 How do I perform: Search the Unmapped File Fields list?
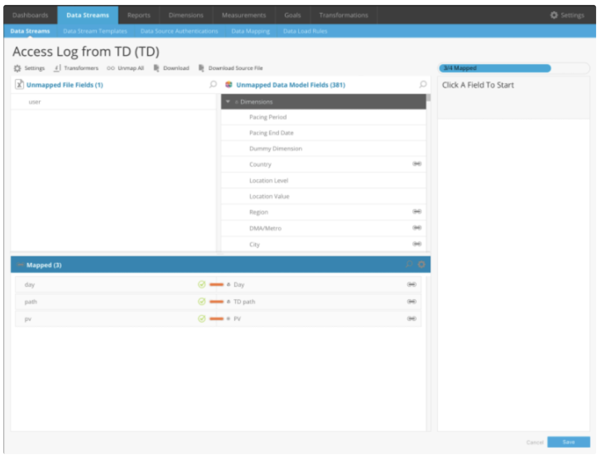point(213,84)
